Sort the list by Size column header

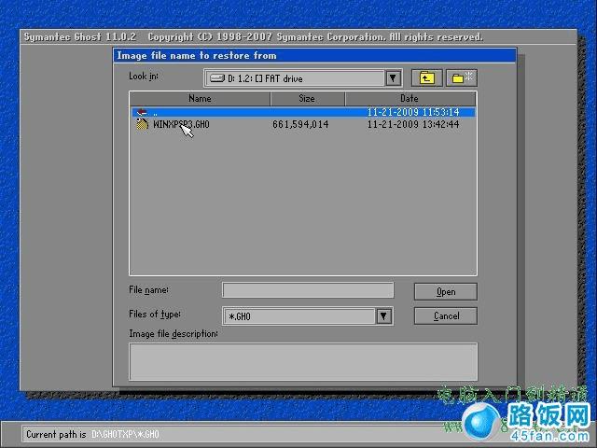(307, 99)
